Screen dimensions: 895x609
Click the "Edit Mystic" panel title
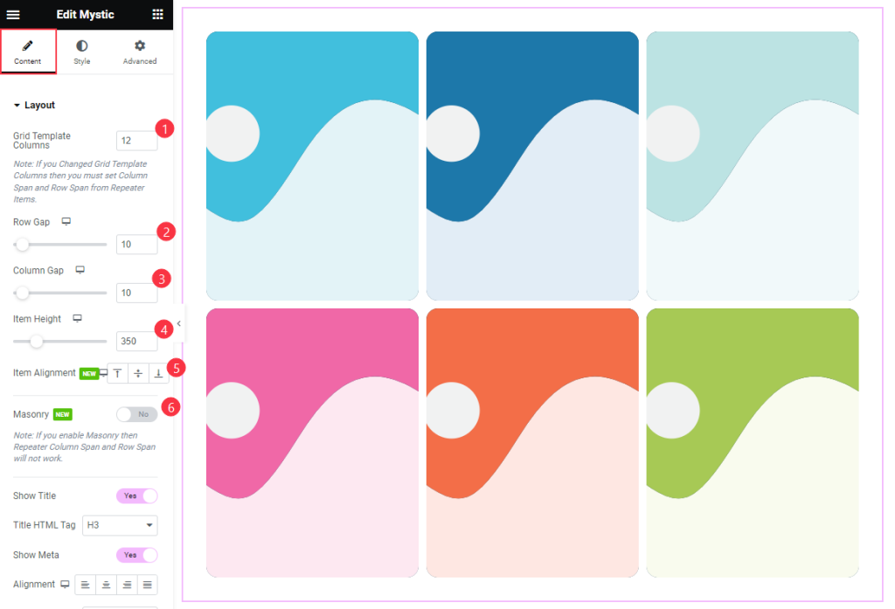tap(85, 14)
